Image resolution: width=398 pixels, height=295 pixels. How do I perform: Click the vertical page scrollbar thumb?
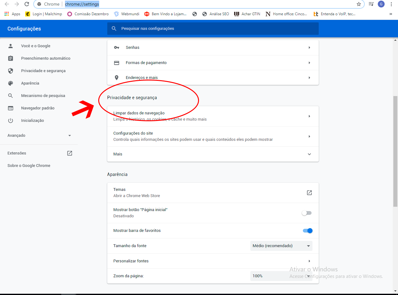pyautogui.click(x=395, y=151)
